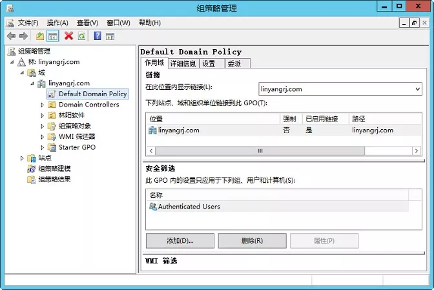Viewport: 434px width, 290px height.
Task: Toggle the show/hide console tree icon
Action: pyautogui.click(x=53, y=36)
